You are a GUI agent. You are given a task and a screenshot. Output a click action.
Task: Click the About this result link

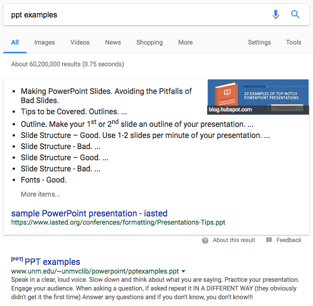234,240
